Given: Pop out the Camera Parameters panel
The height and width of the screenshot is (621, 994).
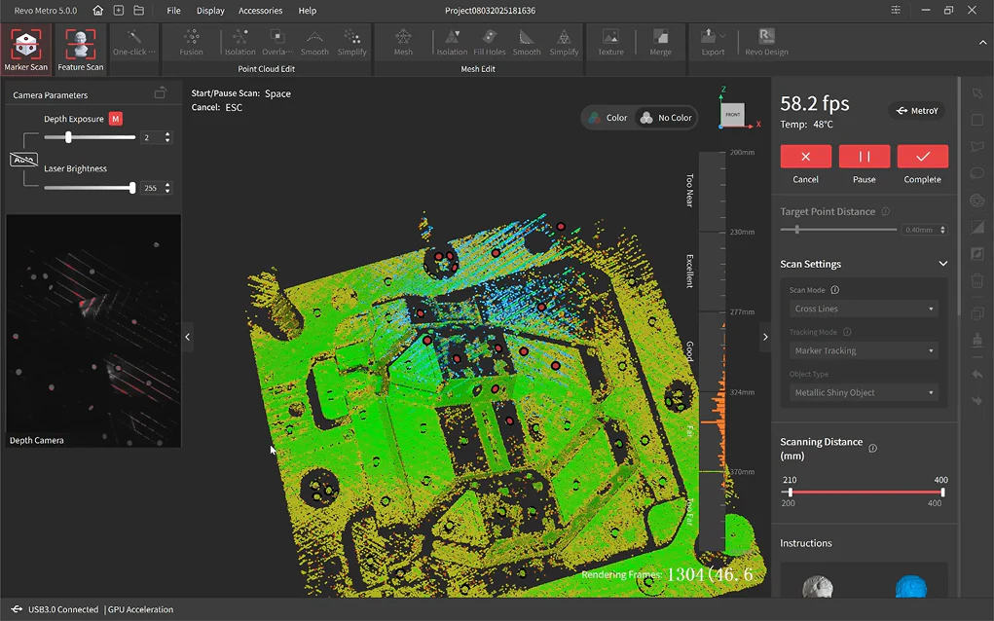Looking at the screenshot, I should (x=161, y=94).
